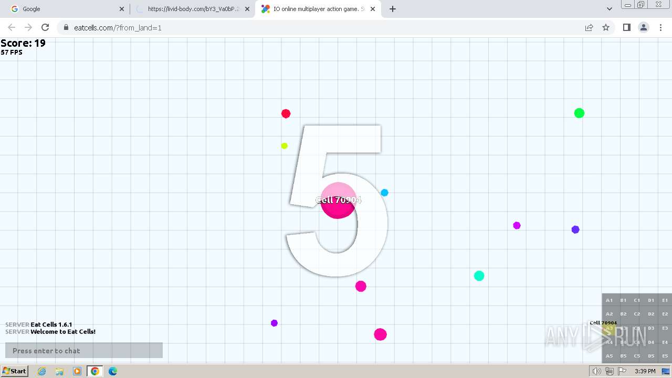The image size is (672, 378).
Task: Open the media player taskbar icon
Action: coord(77,371)
